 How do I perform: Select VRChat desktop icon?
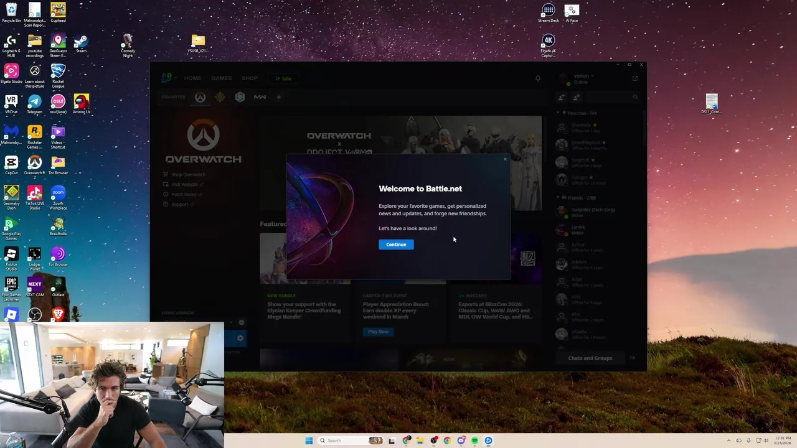pyautogui.click(x=11, y=105)
